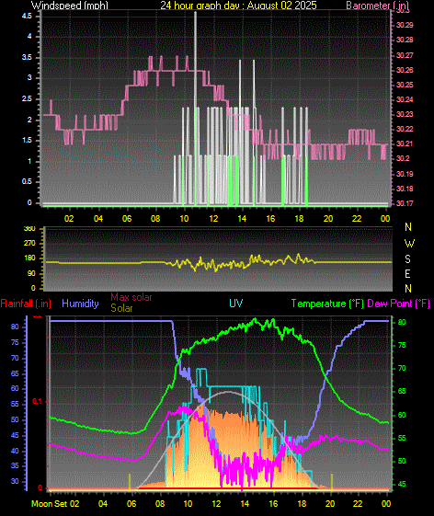Image resolution: width=434 pixels, height=516 pixels.
Task: Select the "Max solar" legend label
Action: [131, 297]
